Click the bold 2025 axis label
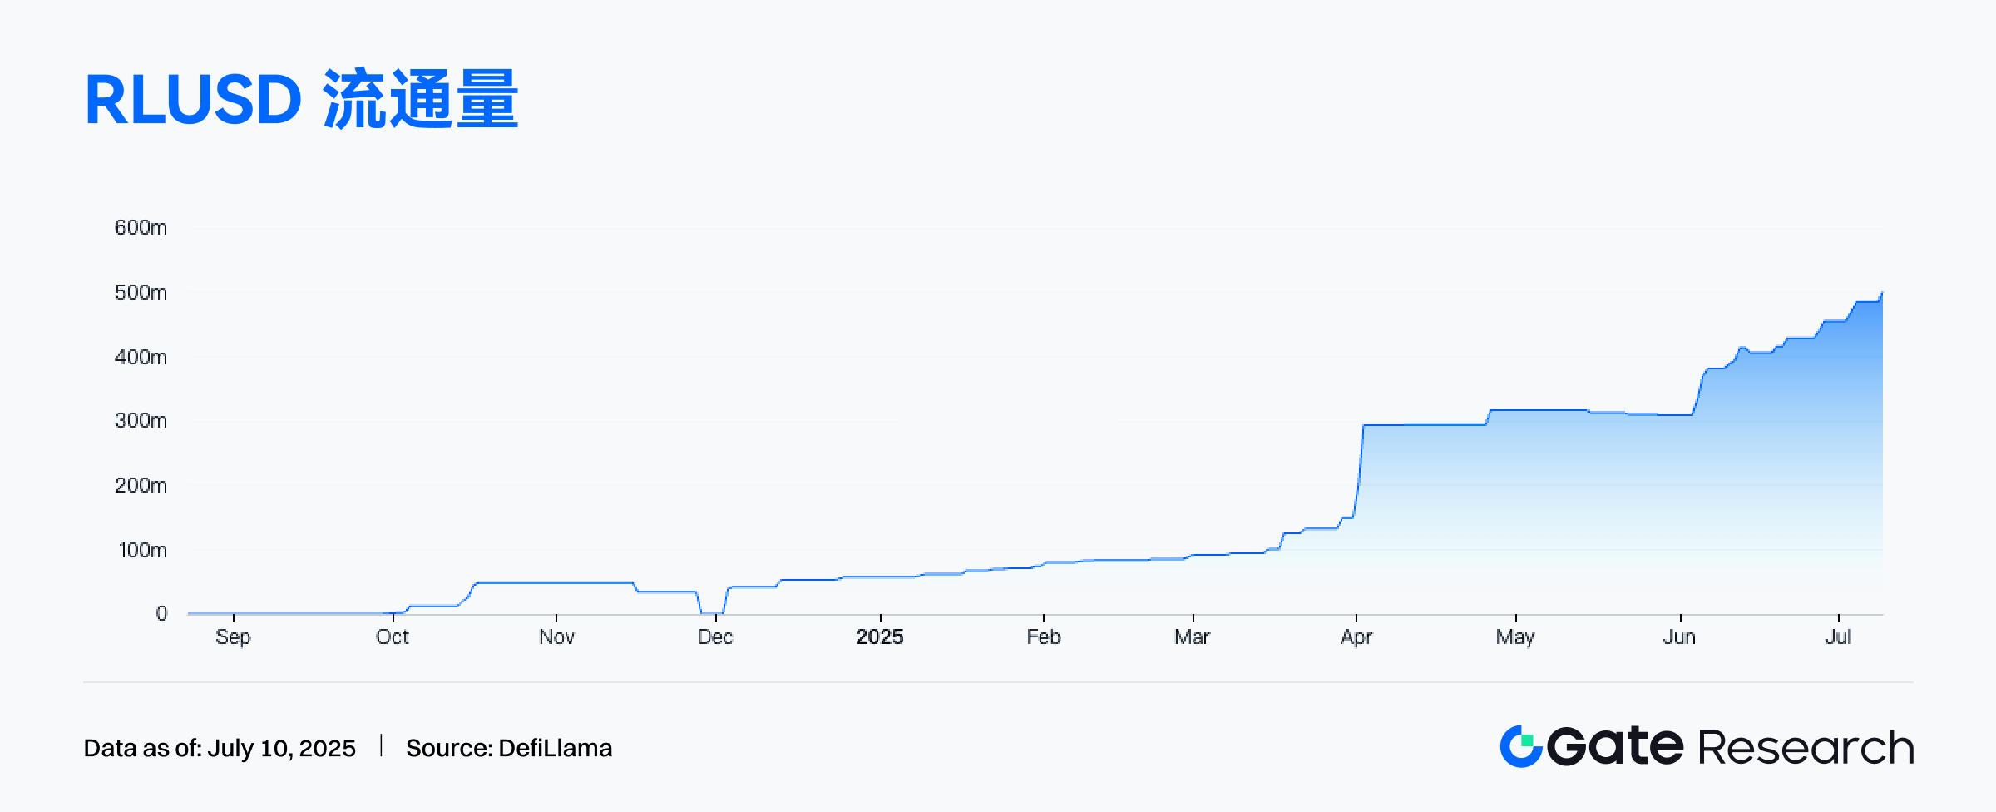Viewport: 1996px width, 812px height. pos(880,637)
